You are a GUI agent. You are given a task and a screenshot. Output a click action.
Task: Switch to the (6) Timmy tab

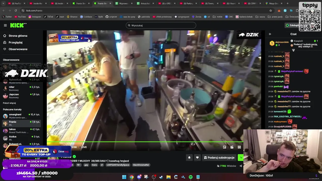pos(210,4)
